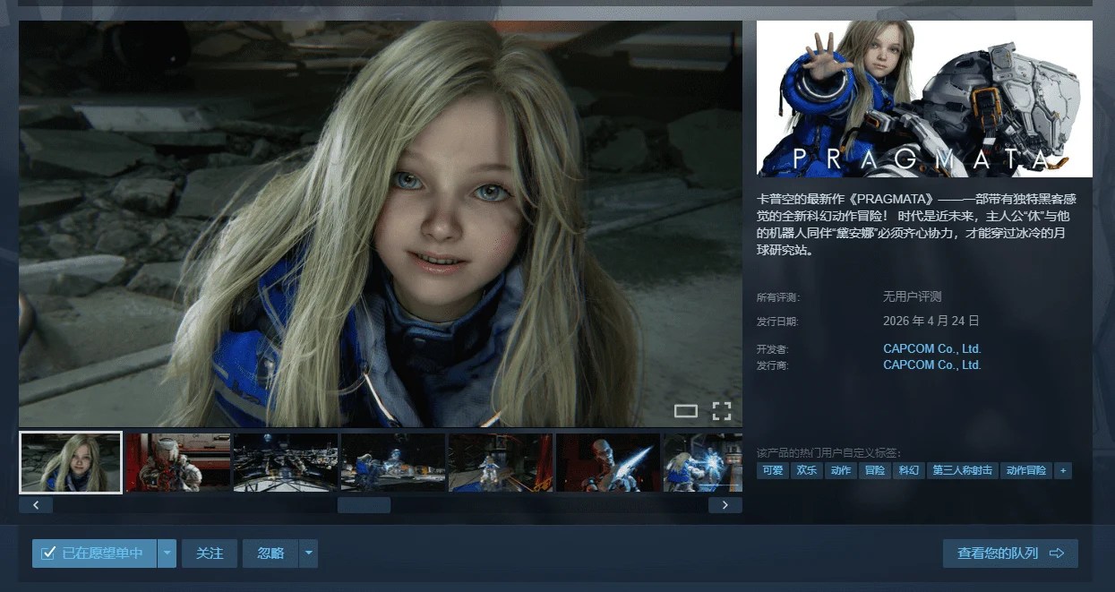The width and height of the screenshot is (1115, 592).
Task: Click the main screenshot of the girl
Action: coord(381,224)
